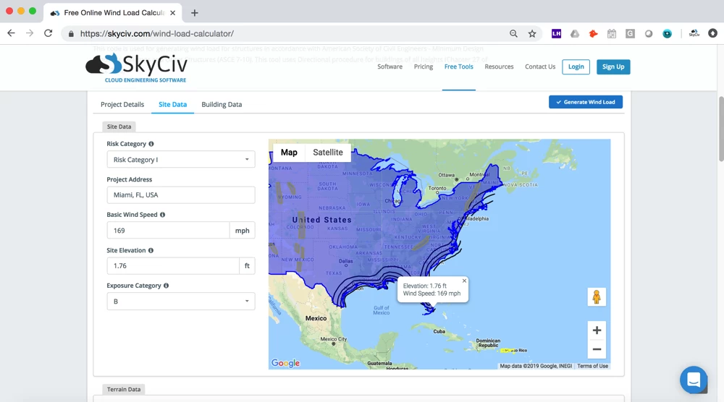
Task: Open map Terms of Use link
Action: point(592,366)
